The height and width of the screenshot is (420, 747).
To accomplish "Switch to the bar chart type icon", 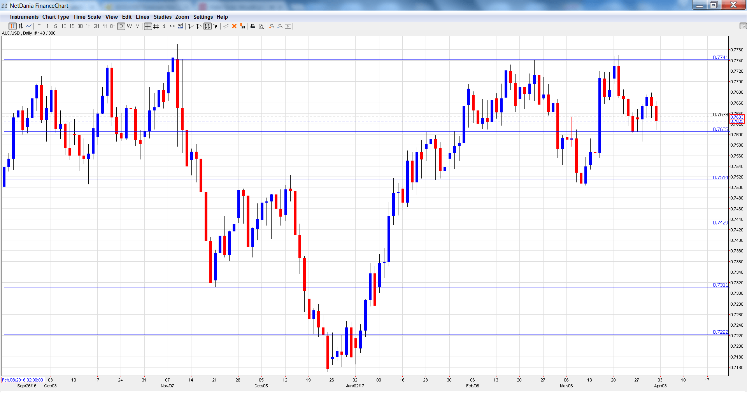I will [21, 26].
